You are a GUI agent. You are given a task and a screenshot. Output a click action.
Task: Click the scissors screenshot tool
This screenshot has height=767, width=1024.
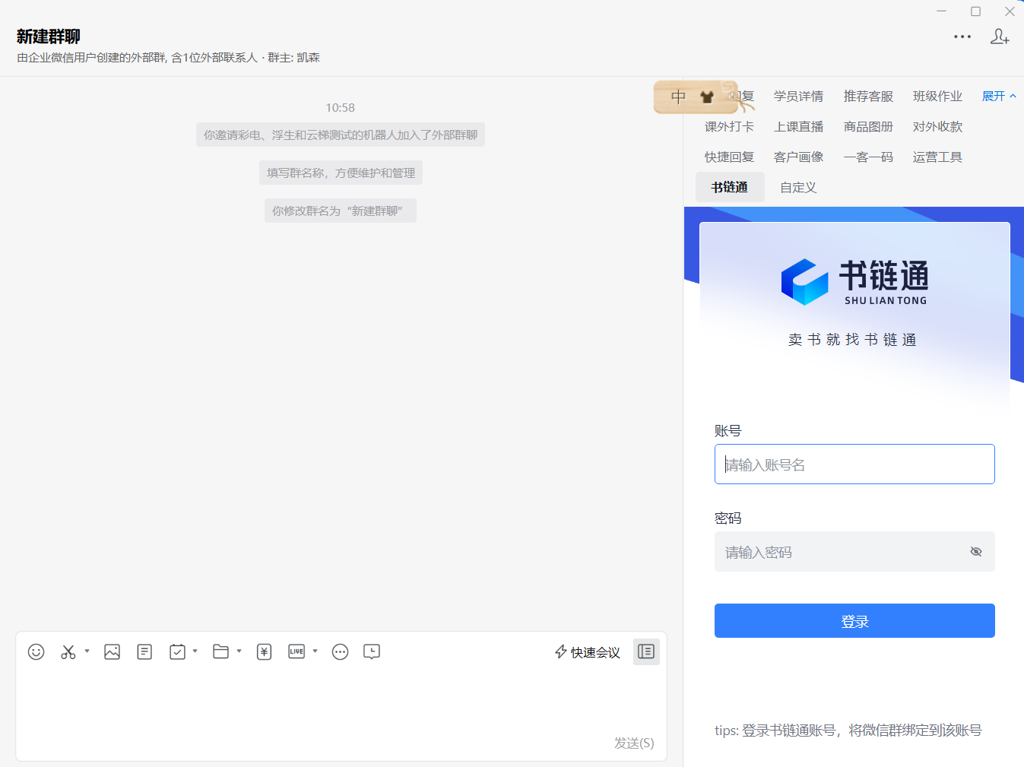pyautogui.click(x=68, y=651)
